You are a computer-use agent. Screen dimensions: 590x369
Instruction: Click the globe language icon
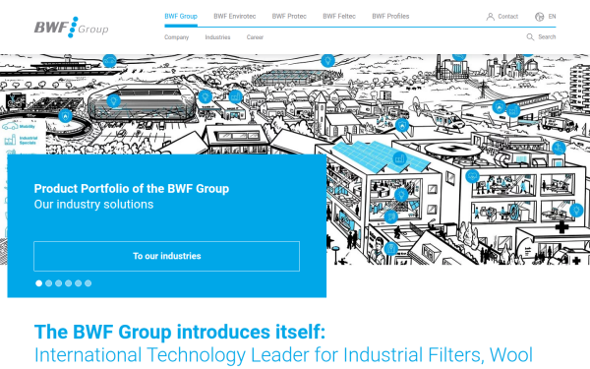coord(539,17)
